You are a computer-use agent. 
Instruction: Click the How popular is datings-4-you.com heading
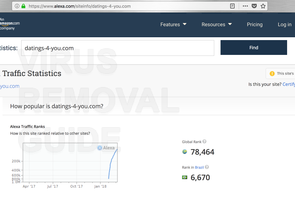coord(57,106)
